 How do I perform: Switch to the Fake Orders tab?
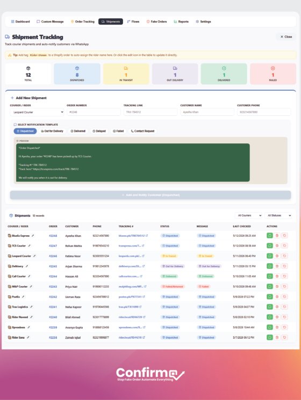pyautogui.click(x=156, y=21)
